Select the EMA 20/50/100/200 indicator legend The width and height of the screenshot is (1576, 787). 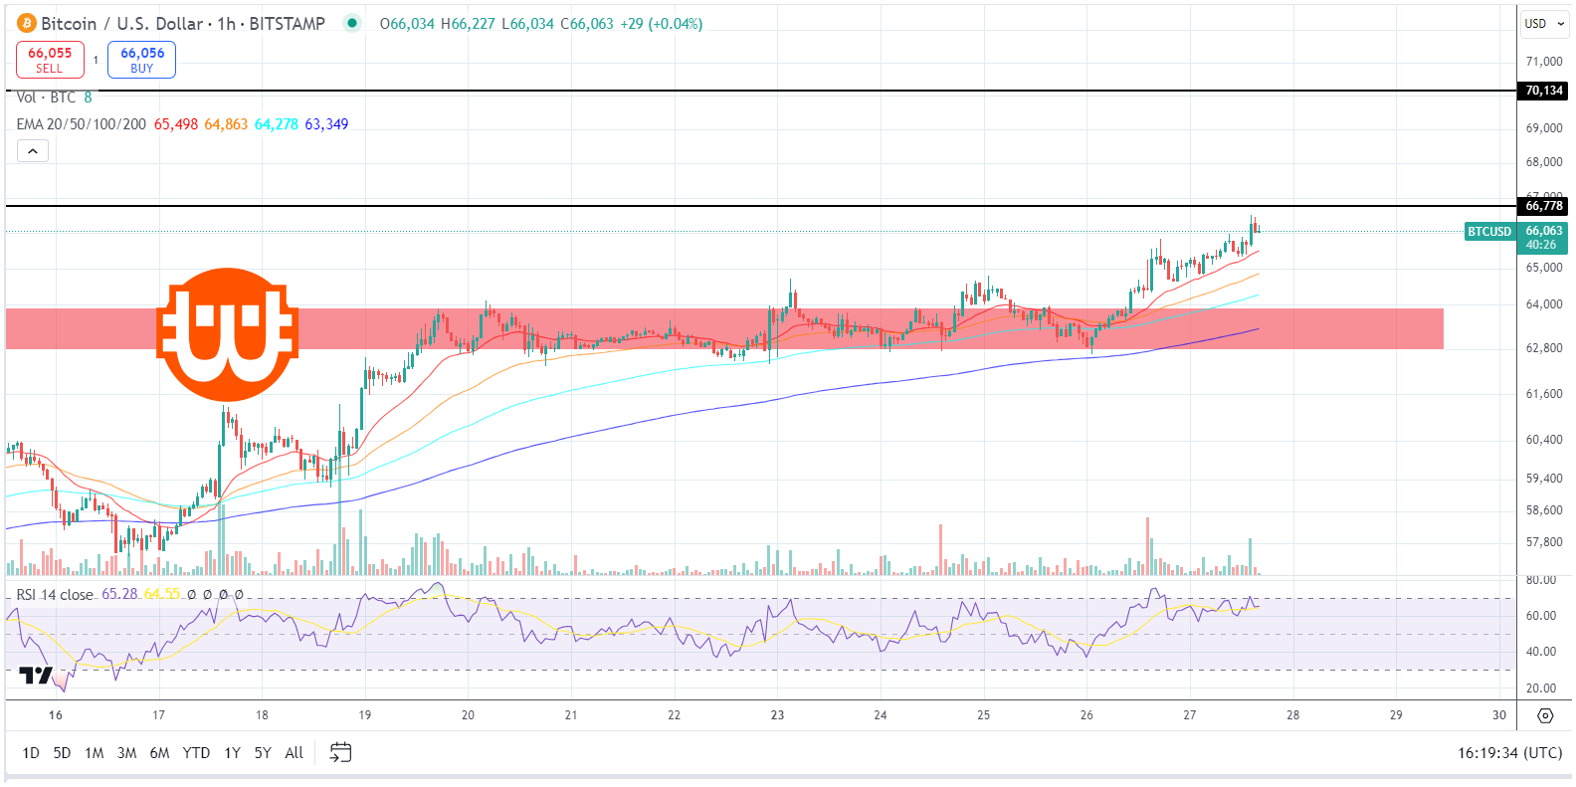pos(82,124)
